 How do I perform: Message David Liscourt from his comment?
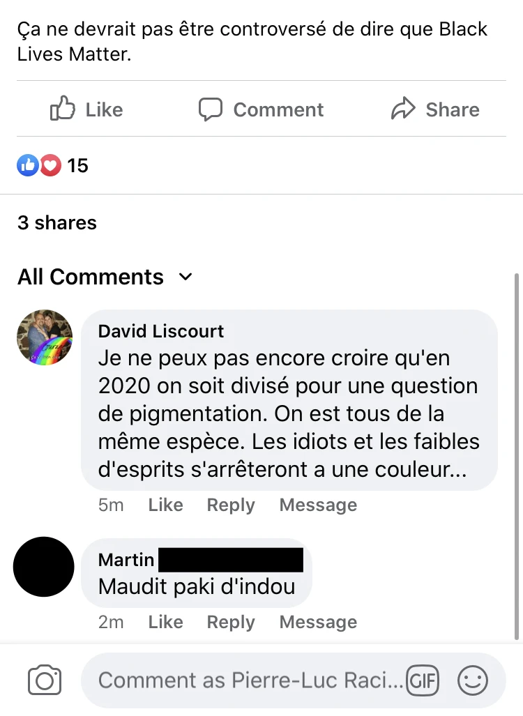point(319,505)
